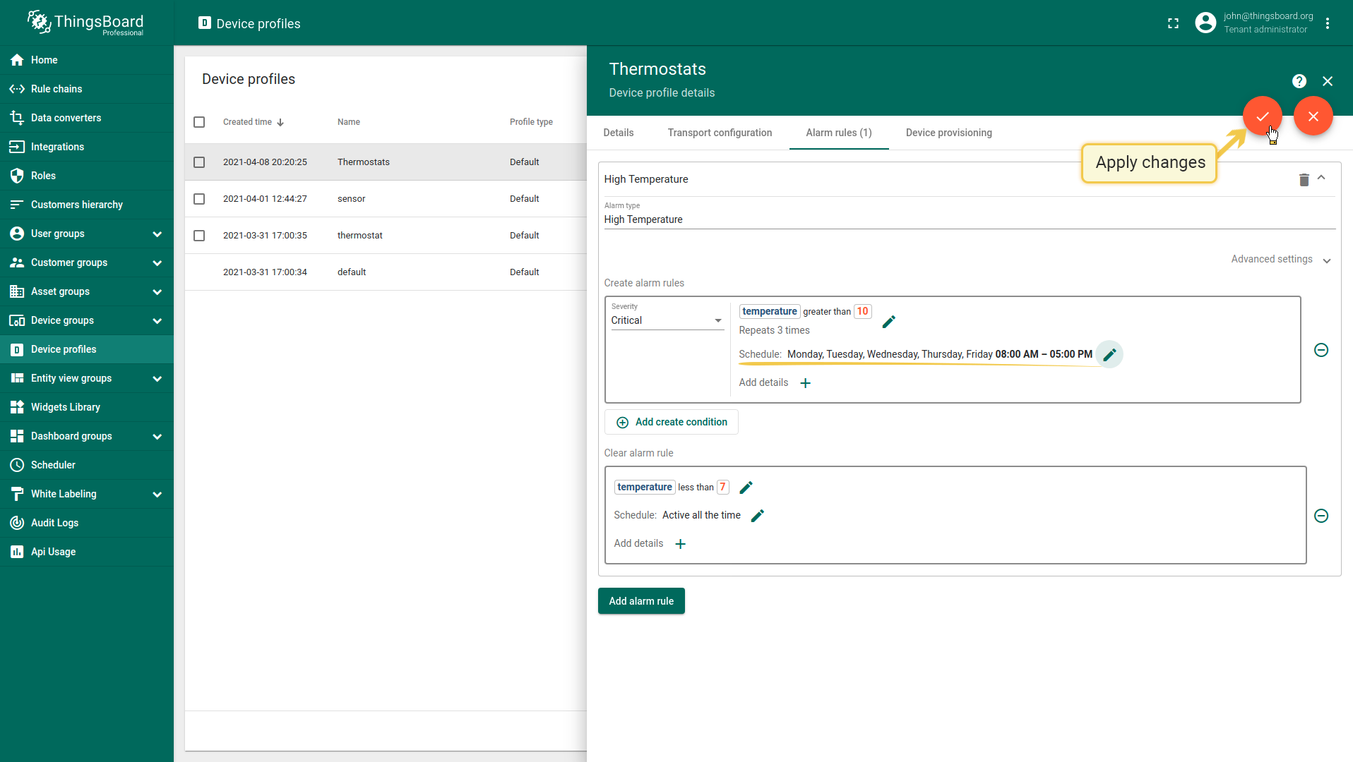The width and height of the screenshot is (1353, 762).
Task: Open Scheduler page
Action: 86,465
